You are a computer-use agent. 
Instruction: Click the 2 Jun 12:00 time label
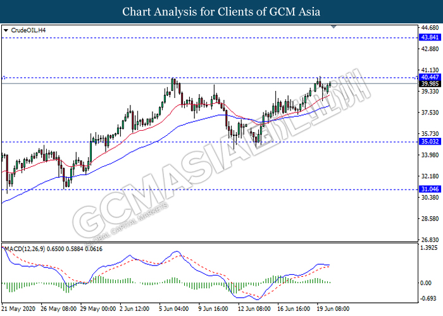134,309
